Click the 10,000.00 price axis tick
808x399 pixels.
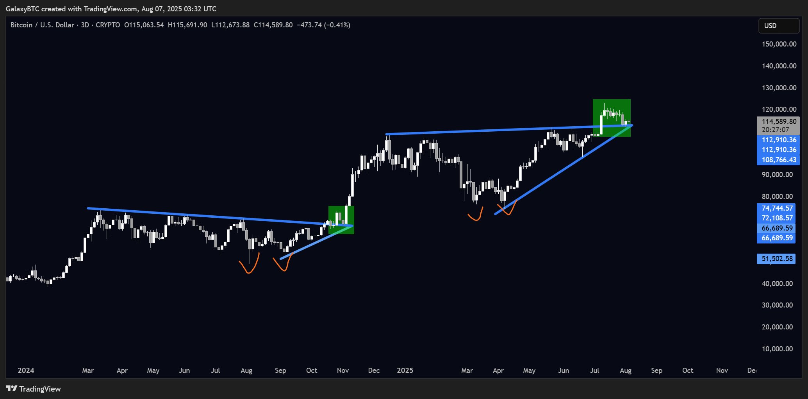point(777,349)
